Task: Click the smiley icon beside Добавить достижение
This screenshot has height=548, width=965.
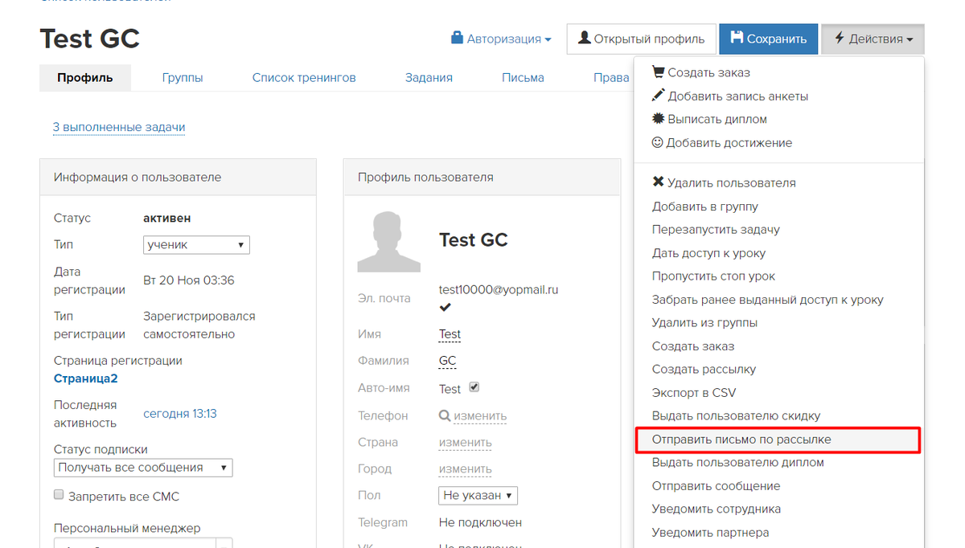Action: point(658,142)
